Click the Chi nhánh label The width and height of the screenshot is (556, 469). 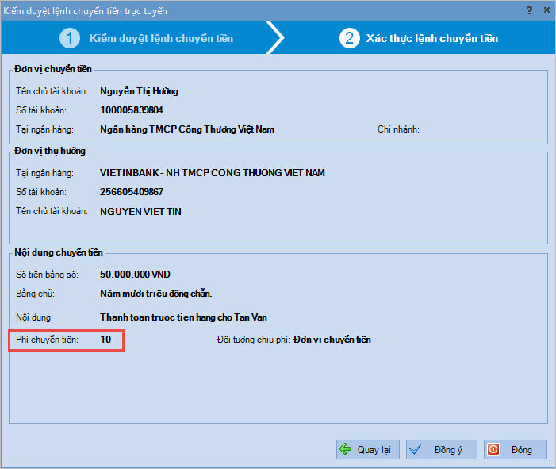tap(398, 129)
